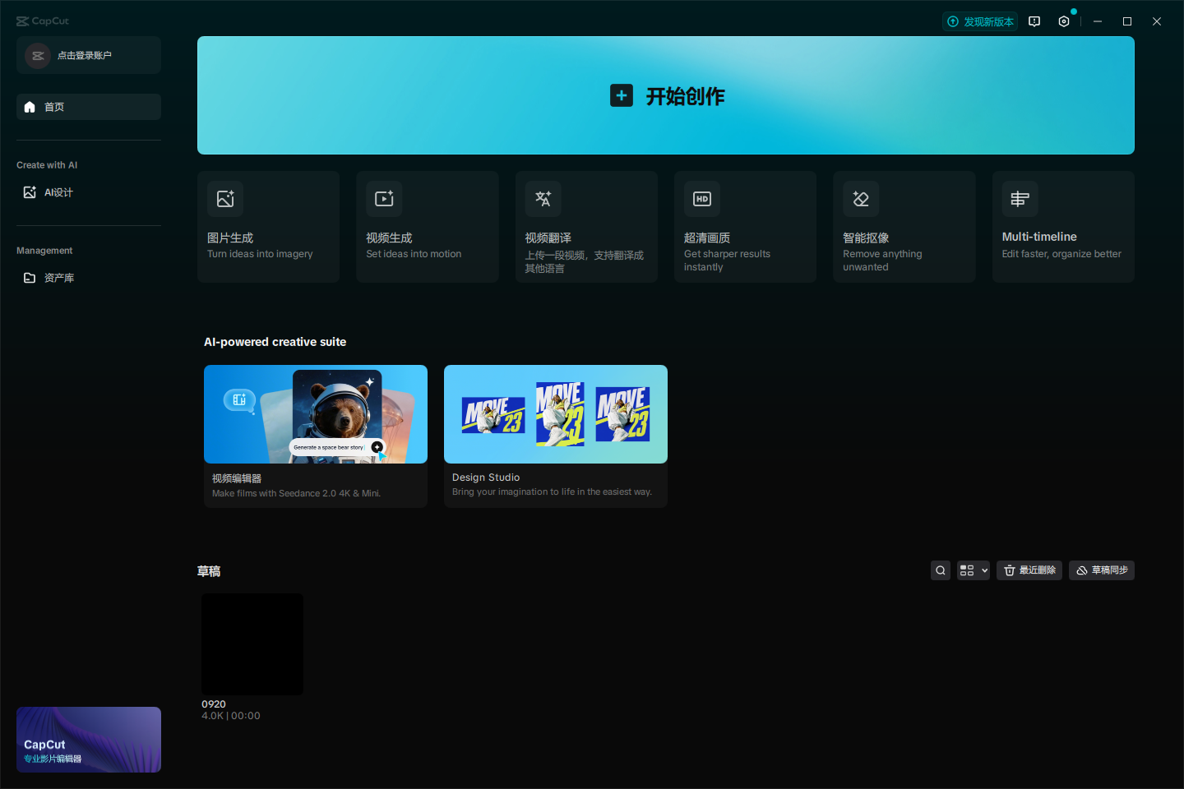Click the account avatar icon
Image resolution: width=1184 pixels, height=789 pixels.
pyautogui.click(x=38, y=55)
